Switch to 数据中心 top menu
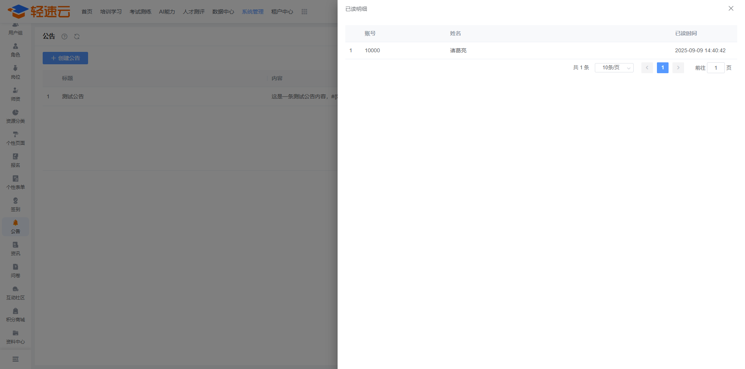745x369 pixels. pyautogui.click(x=223, y=12)
